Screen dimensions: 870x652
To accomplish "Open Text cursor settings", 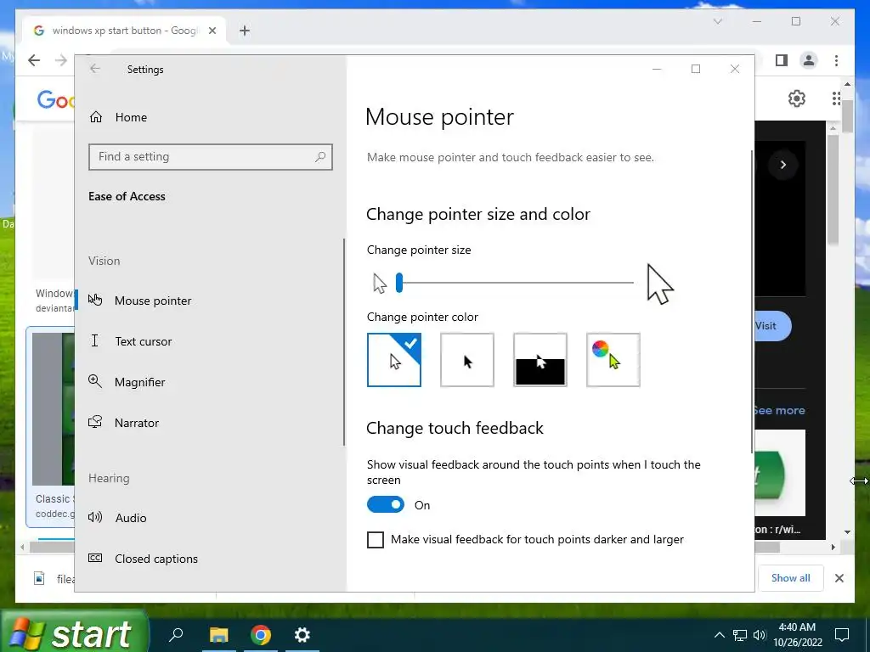I will 130,341.
